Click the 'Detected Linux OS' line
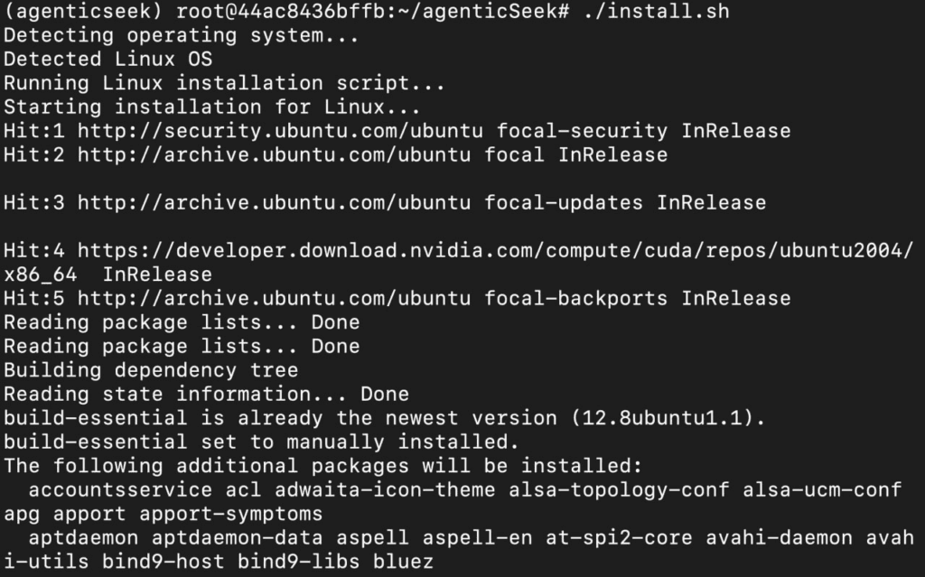 coord(108,59)
